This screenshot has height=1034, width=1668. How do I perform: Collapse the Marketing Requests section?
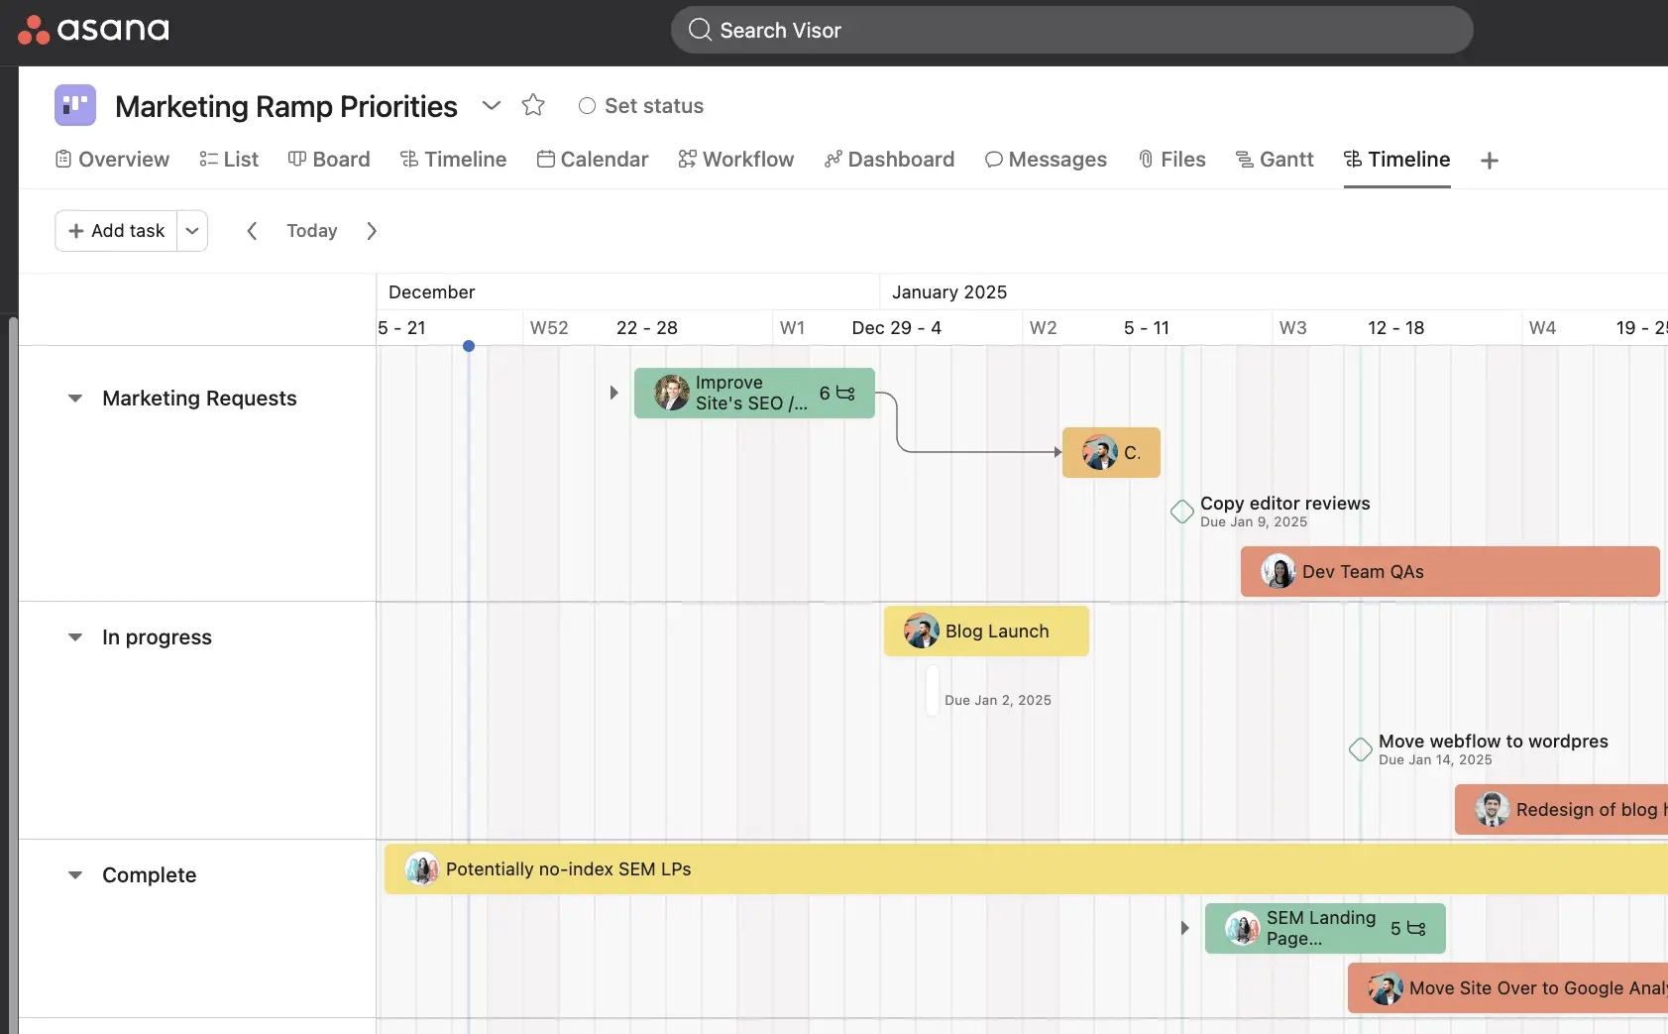coord(75,399)
